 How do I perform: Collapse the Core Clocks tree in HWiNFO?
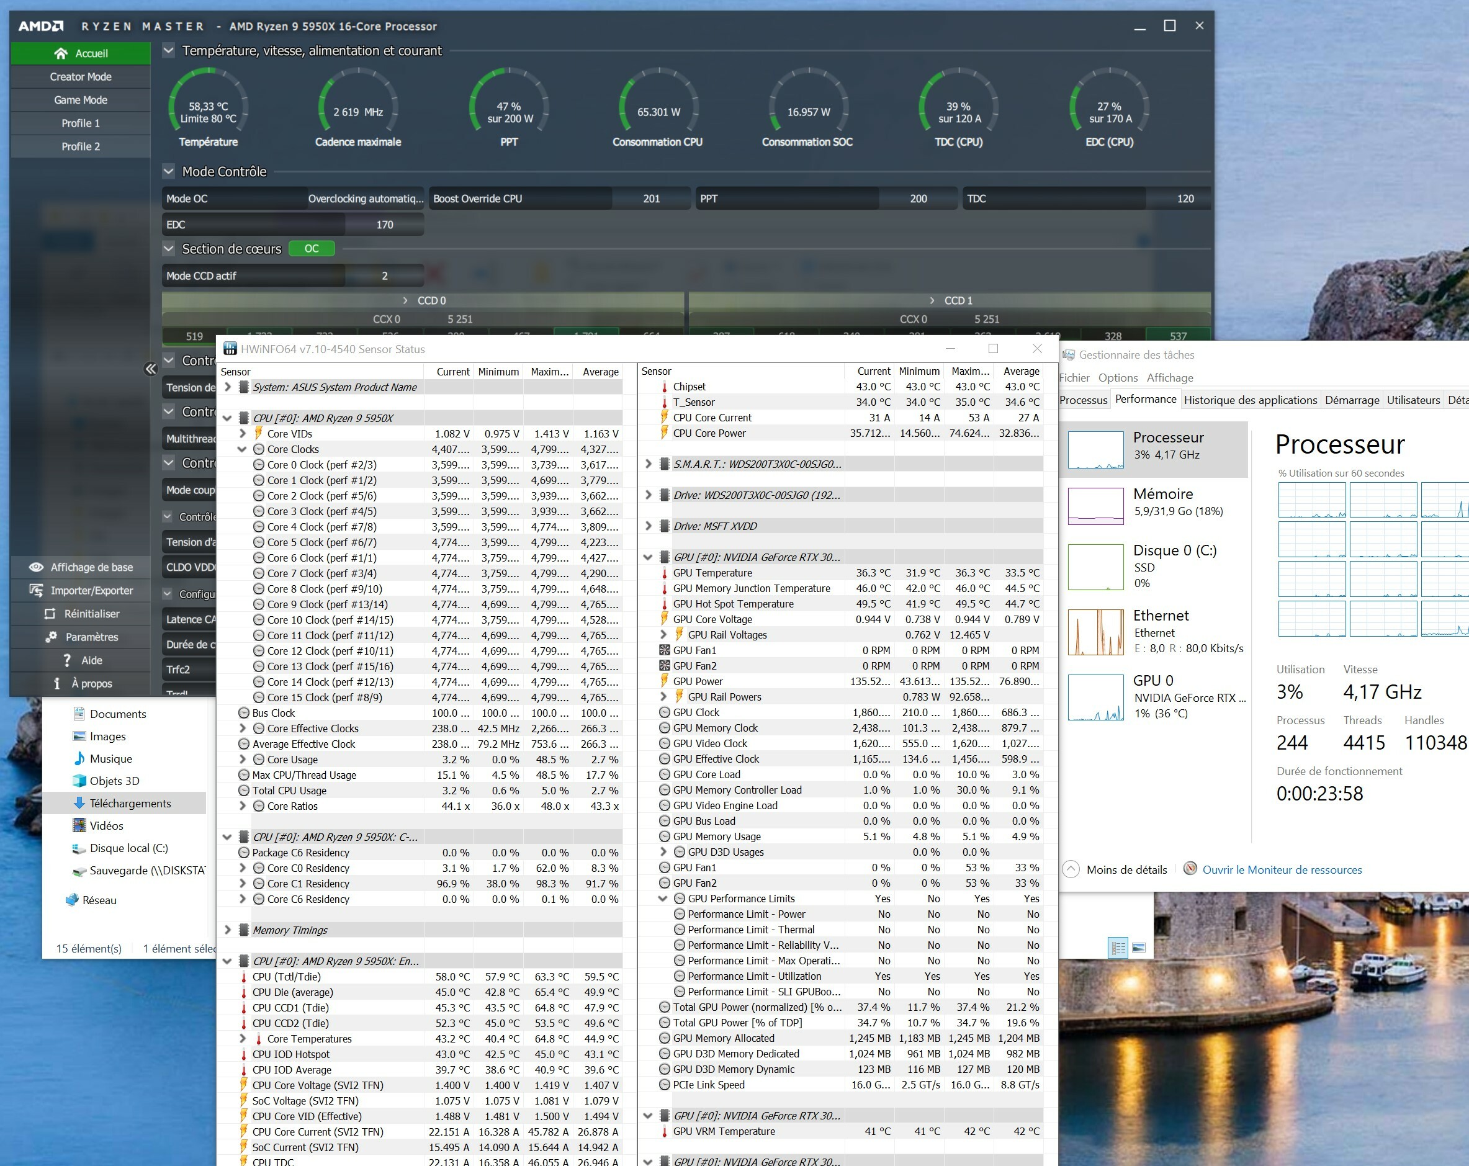242,449
